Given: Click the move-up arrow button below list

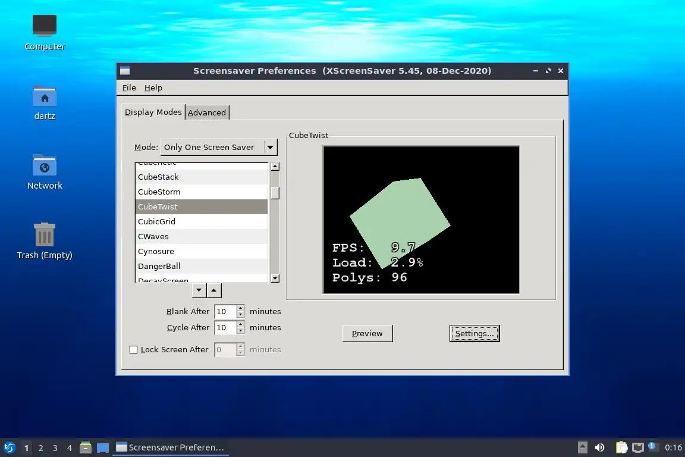Looking at the screenshot, I should click(214, 290).
